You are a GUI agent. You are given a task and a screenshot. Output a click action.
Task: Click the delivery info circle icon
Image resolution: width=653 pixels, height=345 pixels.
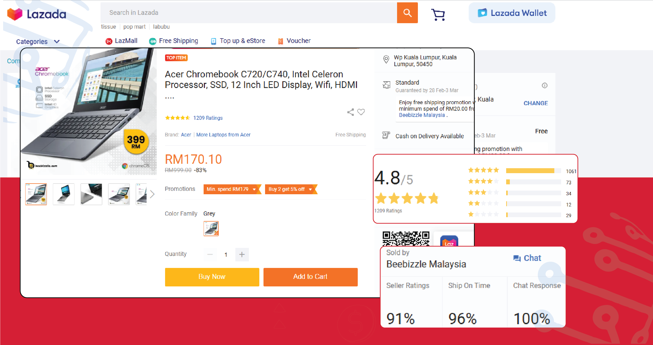pyautogui.click(x=544, y=85)
